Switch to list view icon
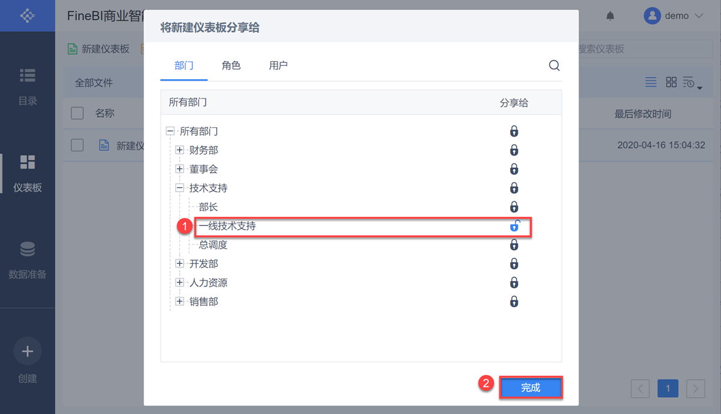Screen dimensions: 721x414 click(x=651, y=82)
